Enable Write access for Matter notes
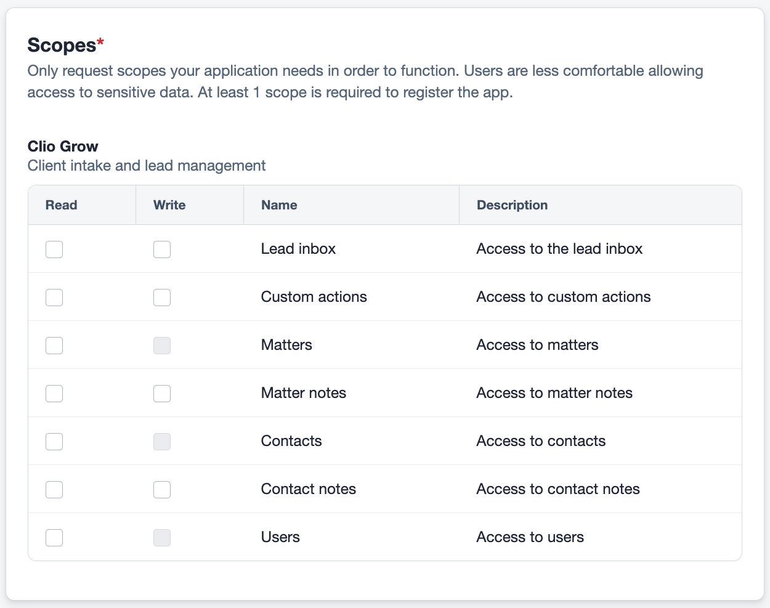 tap(161, 393)
